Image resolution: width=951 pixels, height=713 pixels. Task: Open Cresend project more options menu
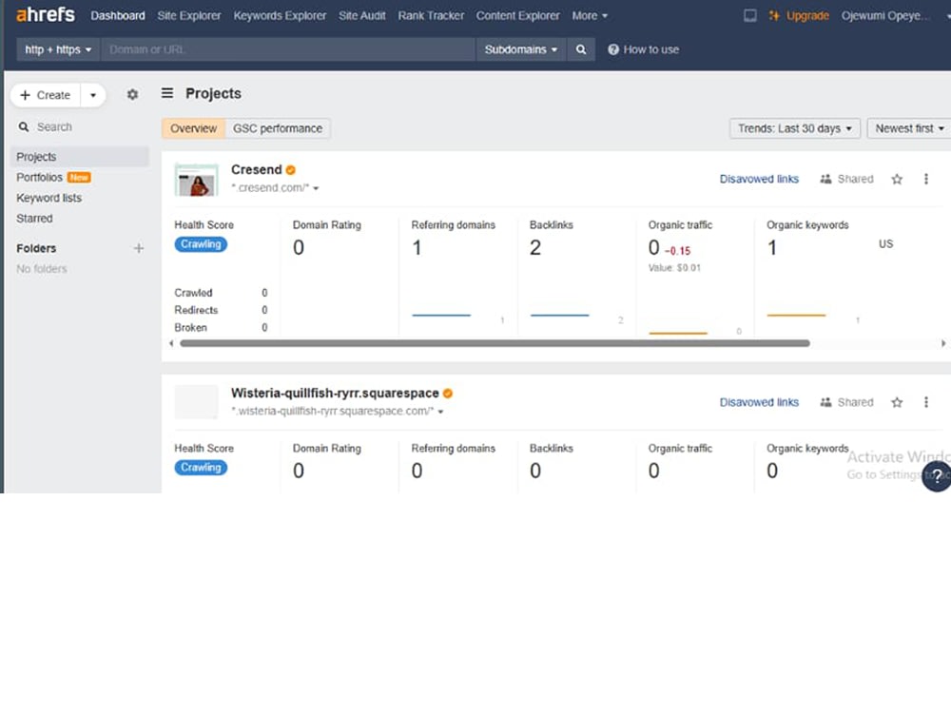pyautogui.click(x=925, y=179)
